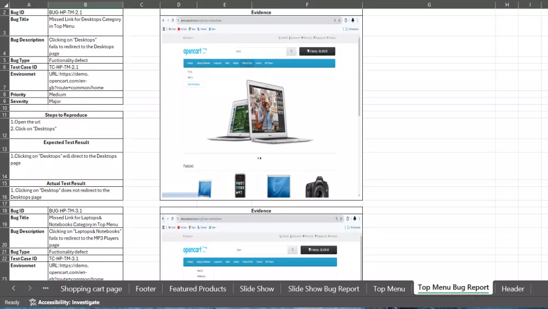Open the Shopping cart page sheet
Image resolution: width=548 pixels, height=309 pixels.
[91, 289]
